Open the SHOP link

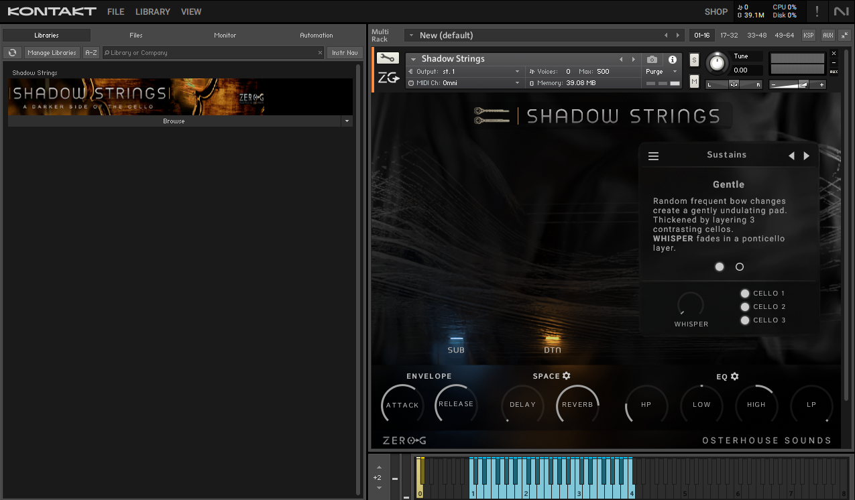[x=716, y=11]
